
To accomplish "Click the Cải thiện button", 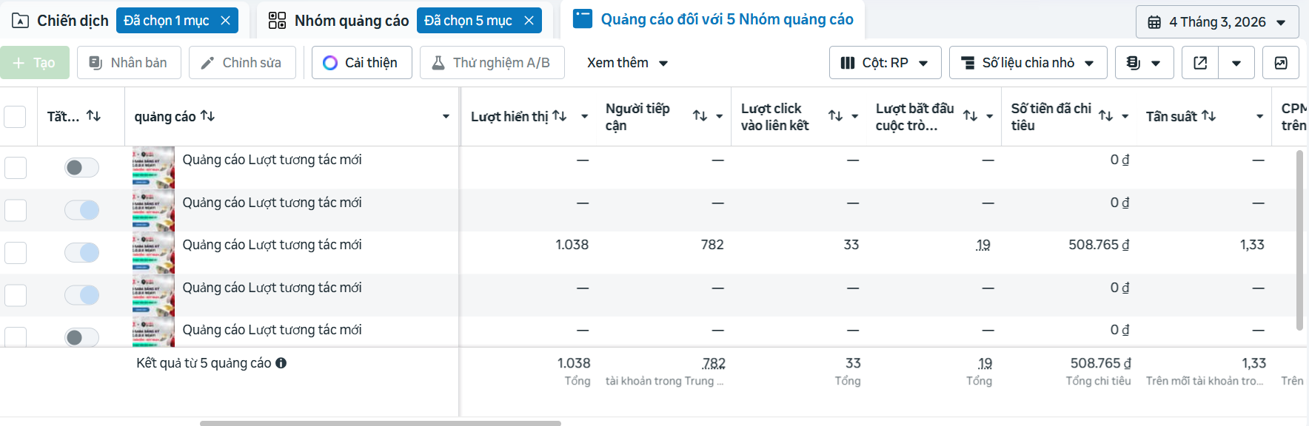I will coord(361,63).
